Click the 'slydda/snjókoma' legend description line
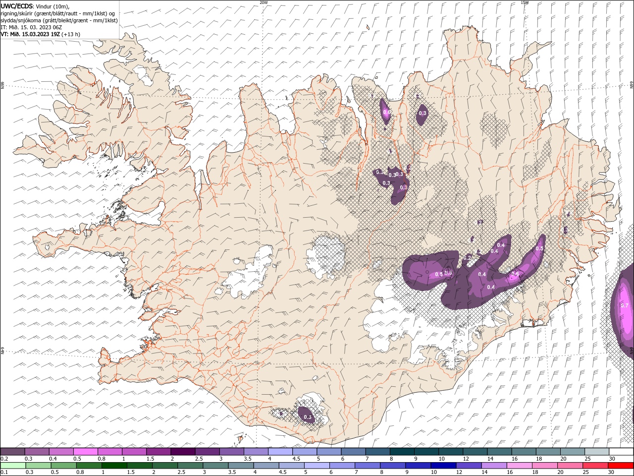The width and height of the screenshot is (634, 476). [59, 20]
